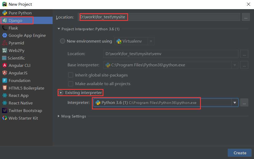Click the Pyramid project icon
The image size is (254, 159).
pos(5,43)
